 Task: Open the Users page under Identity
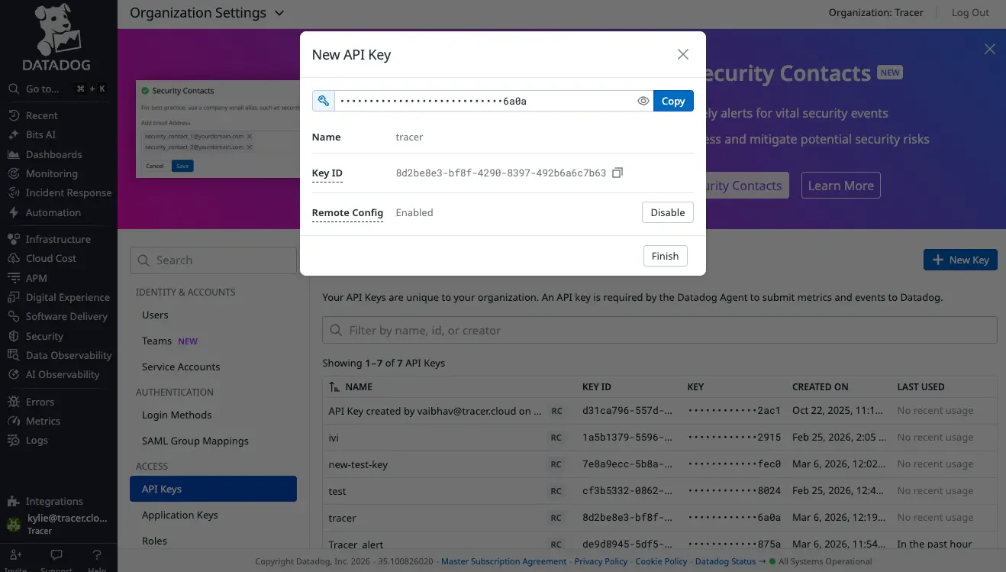click(x=155, y=315)
